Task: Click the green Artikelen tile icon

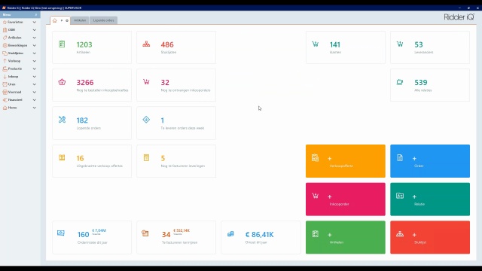Action: (62, 44)
